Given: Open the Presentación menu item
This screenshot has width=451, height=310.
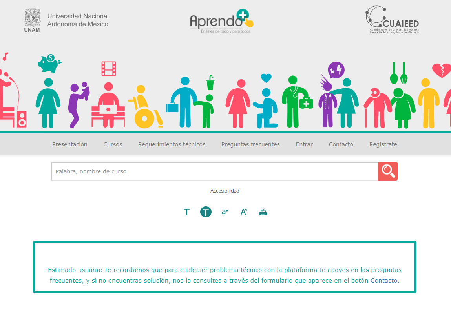Looking at the screenshot, I should [x=70, y=144].
